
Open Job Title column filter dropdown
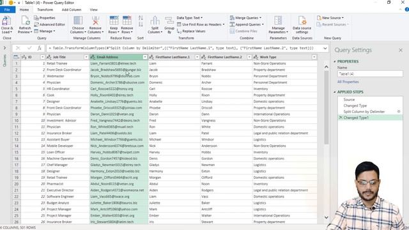(x=86, y=57)
